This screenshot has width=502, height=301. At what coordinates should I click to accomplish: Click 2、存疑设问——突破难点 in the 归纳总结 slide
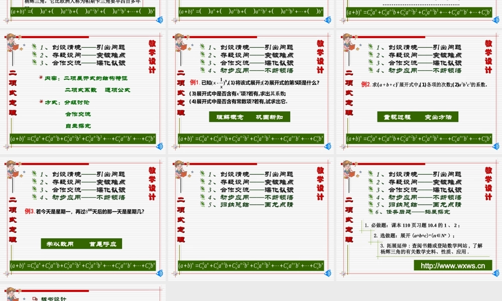250,182
